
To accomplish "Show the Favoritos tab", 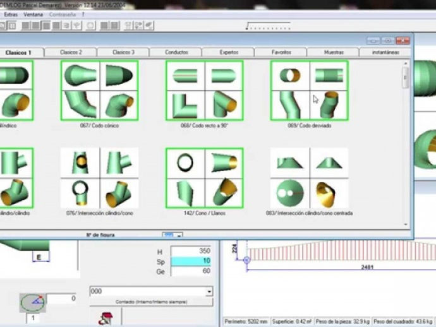I will coord(281,52).
